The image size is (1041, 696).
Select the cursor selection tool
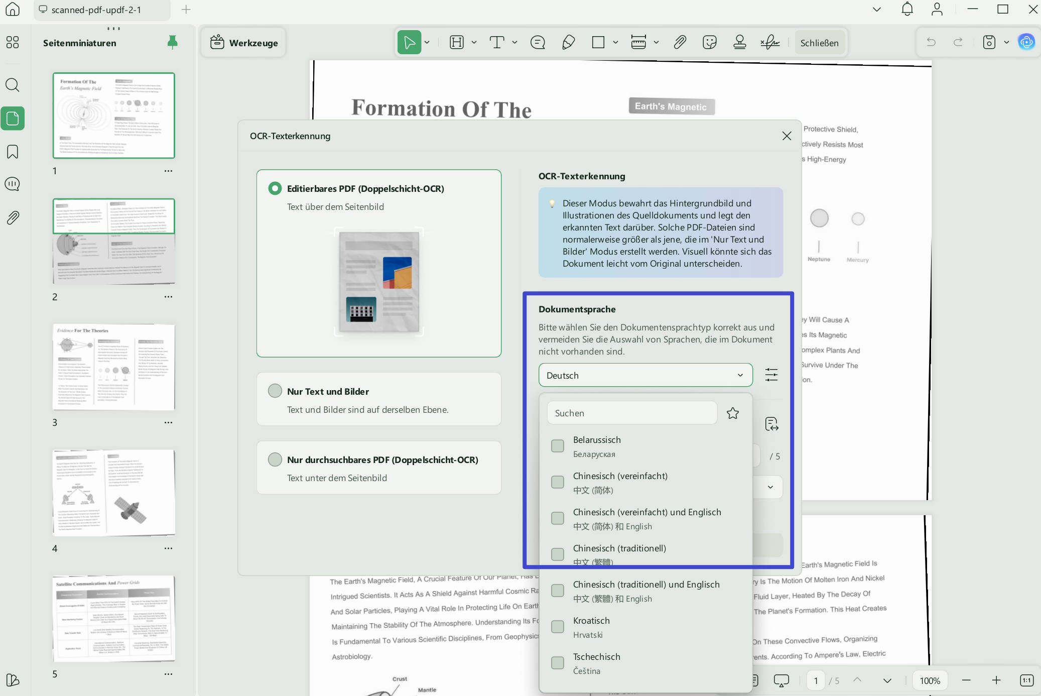click(409, 43)
